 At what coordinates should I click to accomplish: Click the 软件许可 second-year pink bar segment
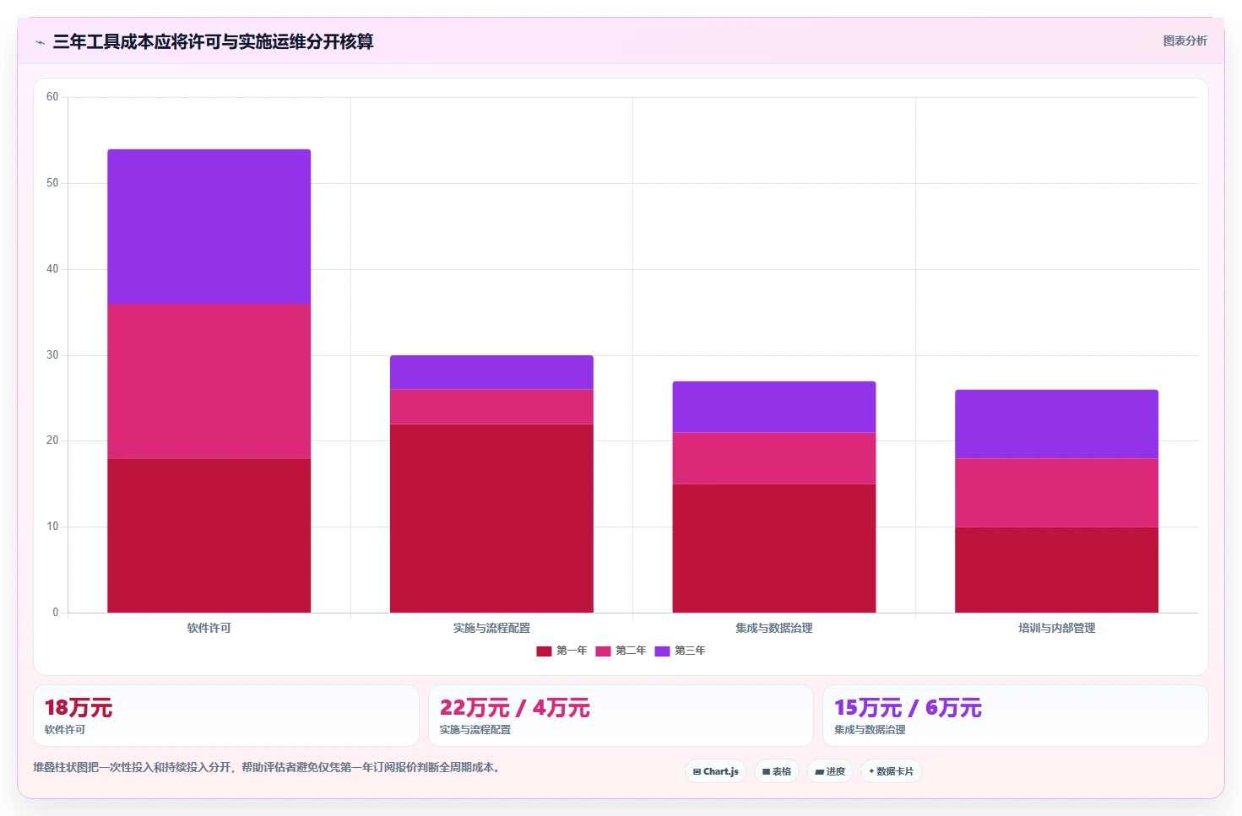209,381
